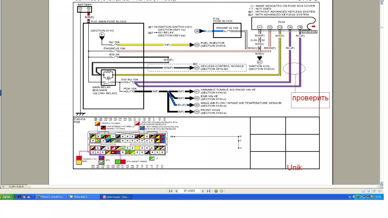The width and height of the screenshot is (388, 218).
Task: Click ENGINE IG 15A fuse label
Action: click(x=227, y=28)
